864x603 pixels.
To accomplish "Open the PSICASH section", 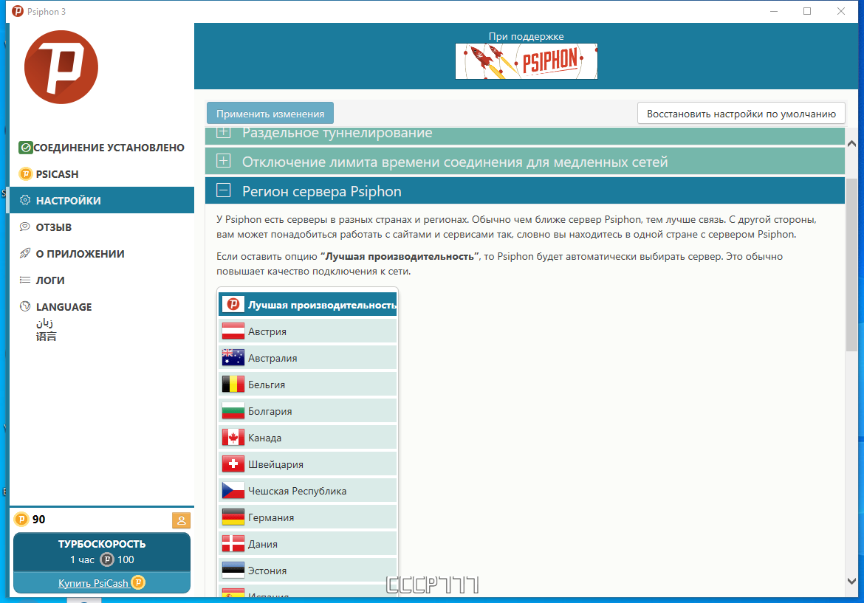I will pyautogui.click(x=102, y=174).
